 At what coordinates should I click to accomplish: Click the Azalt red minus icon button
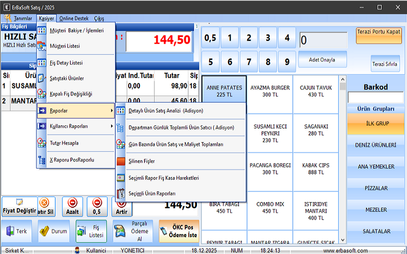point(72,206)
